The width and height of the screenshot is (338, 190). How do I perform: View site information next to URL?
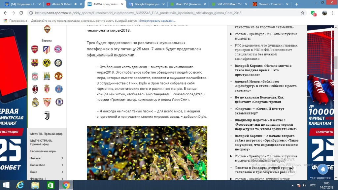pos(31,13)
